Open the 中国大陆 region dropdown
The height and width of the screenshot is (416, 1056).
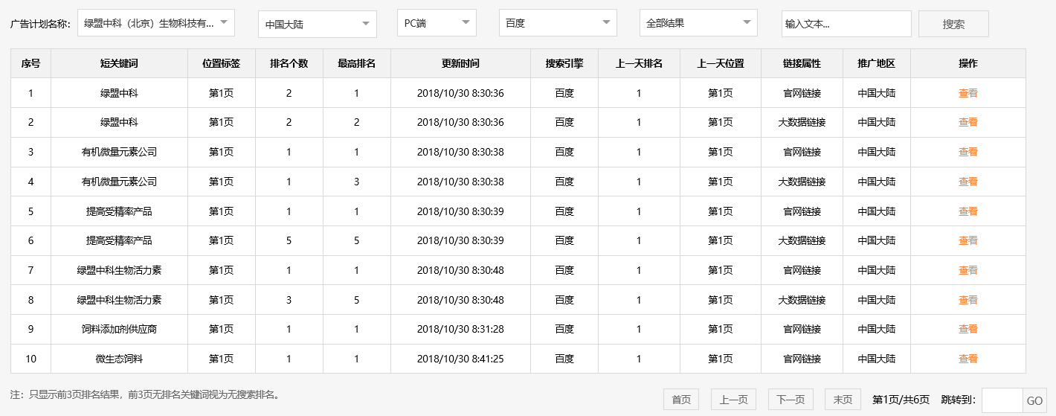click(318, 25)
